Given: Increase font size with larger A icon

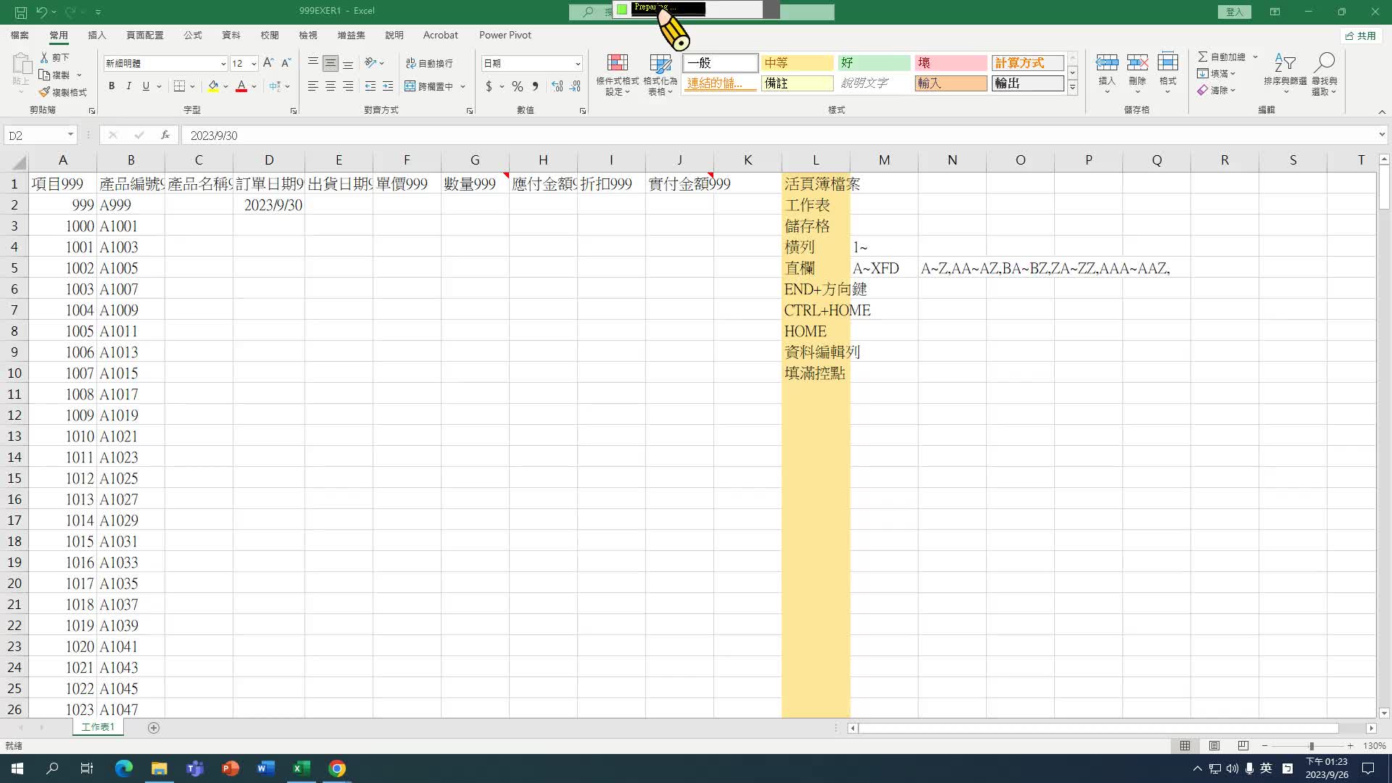Looking at the screenshot, I should point(268,63).
